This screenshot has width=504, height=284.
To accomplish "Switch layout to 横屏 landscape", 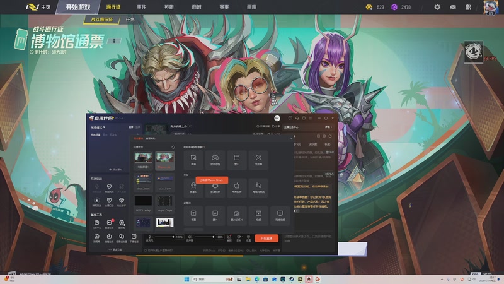I will 131,127.
